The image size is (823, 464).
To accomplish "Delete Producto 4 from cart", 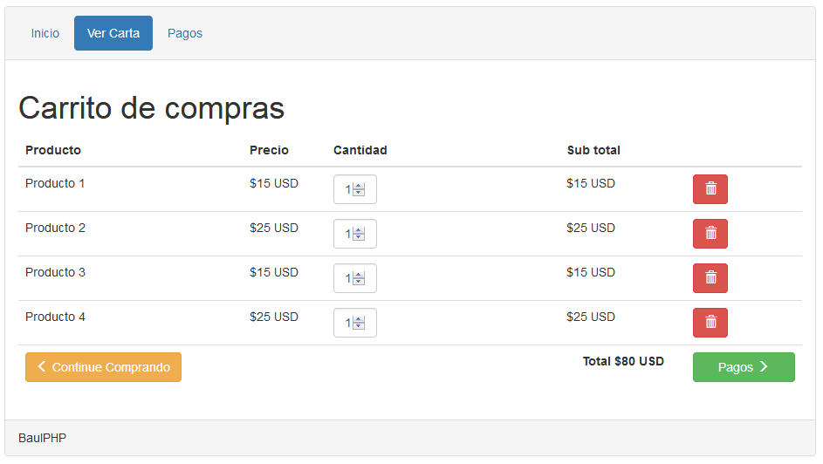I will (710, 323).
